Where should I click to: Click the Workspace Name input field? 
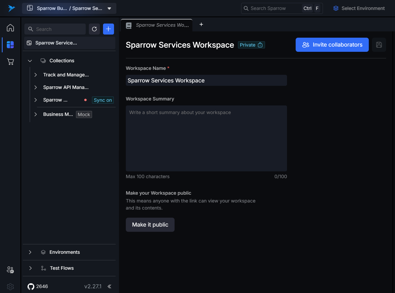click(x=206, y=80)
